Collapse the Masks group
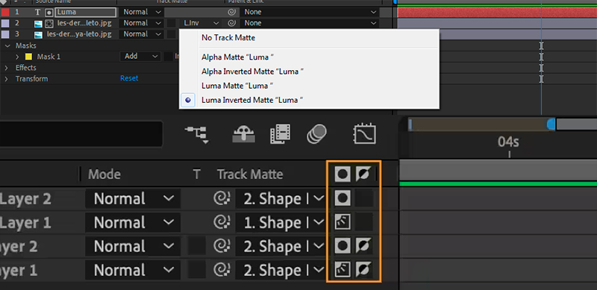The height and width of the screenshot is (290, 597). [x=7, y=45]
